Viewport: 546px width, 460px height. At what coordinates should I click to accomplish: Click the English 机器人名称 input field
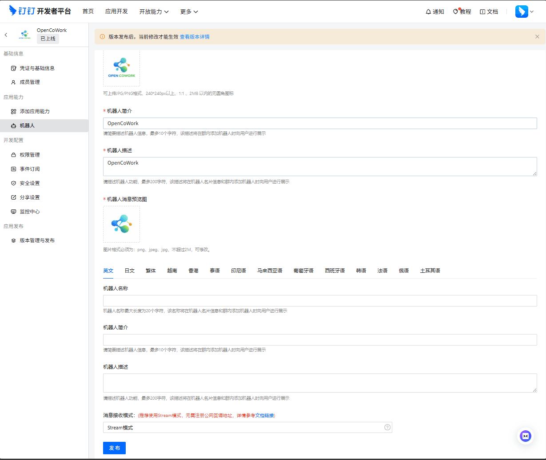(320, 301)
